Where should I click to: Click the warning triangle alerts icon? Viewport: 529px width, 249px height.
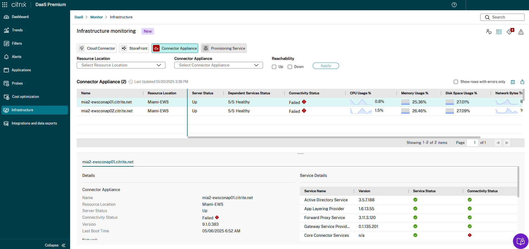click(521, 32)
